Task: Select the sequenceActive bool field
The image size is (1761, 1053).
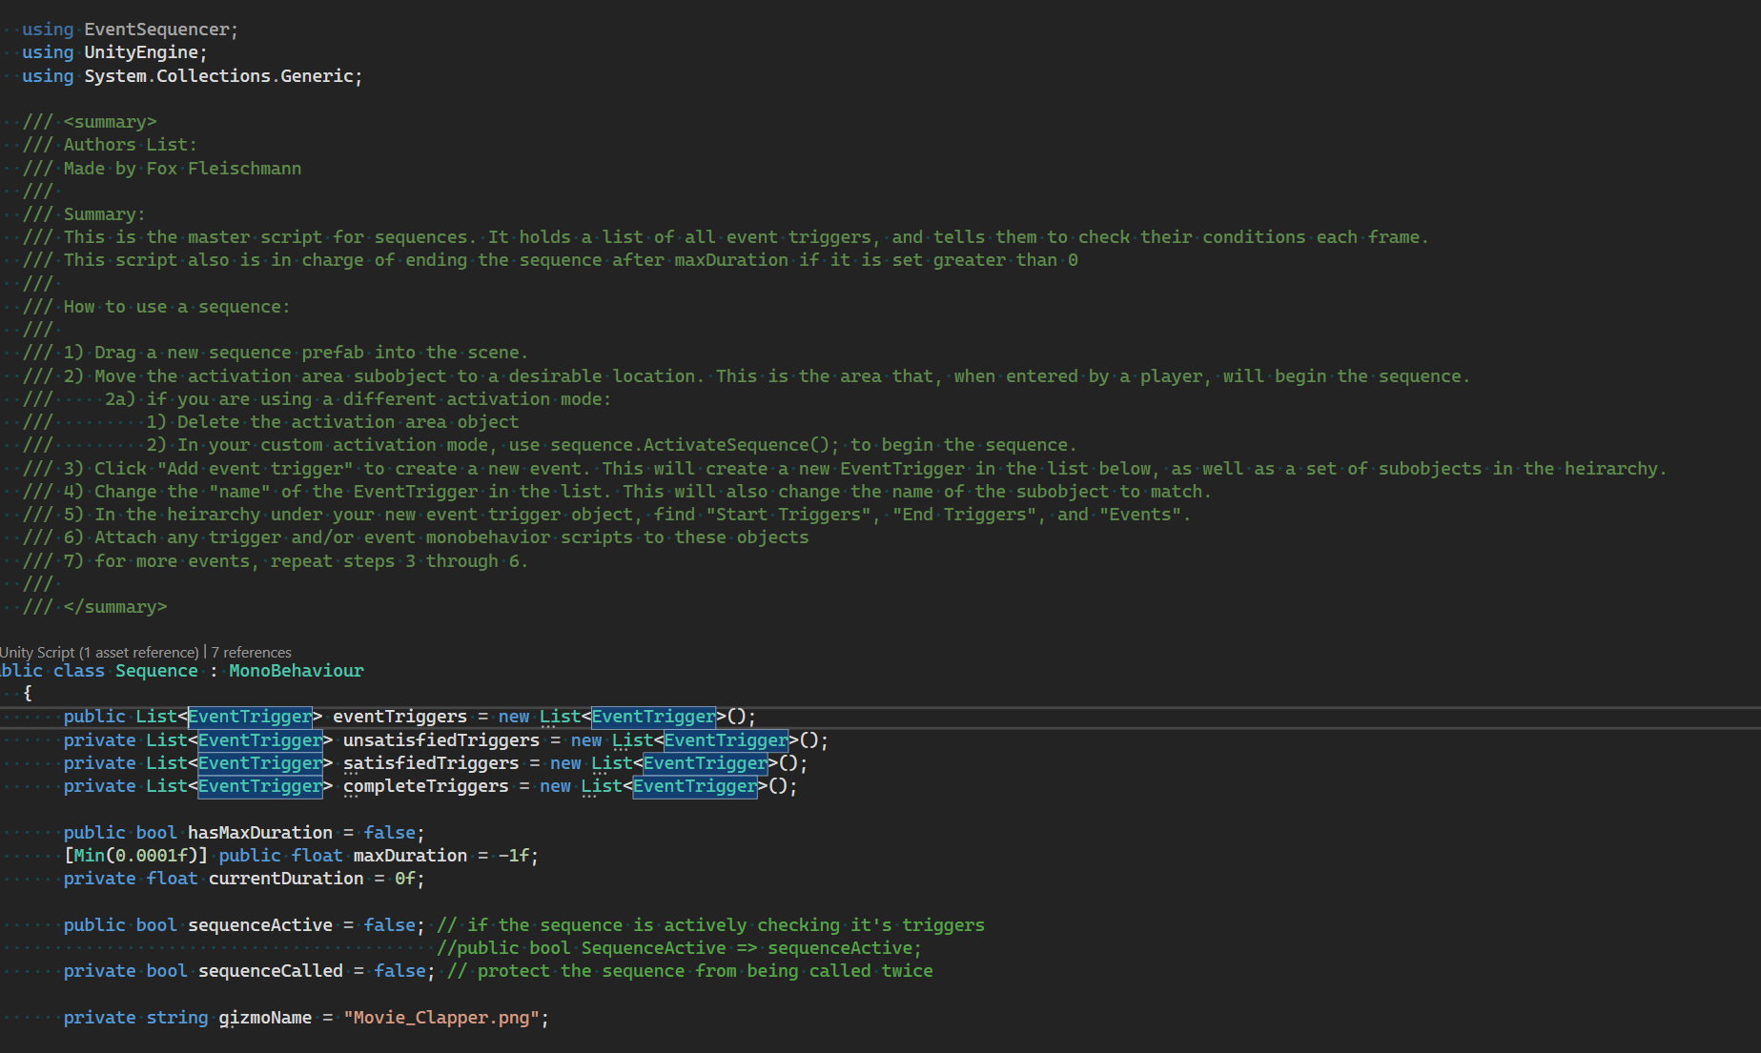Action: tap(259, 924)
